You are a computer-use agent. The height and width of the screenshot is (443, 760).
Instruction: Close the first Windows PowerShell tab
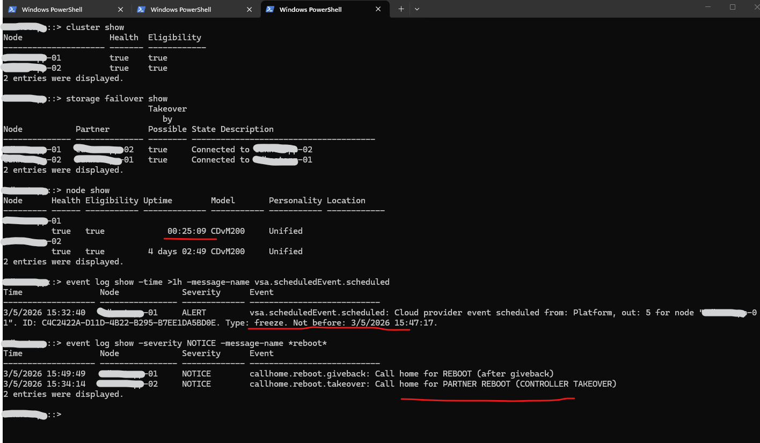tap(120, 9)
